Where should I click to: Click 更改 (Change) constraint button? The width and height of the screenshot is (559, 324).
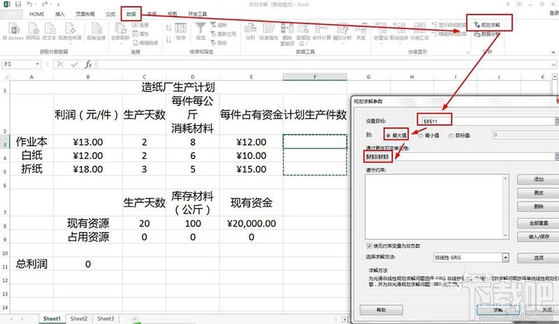tap(538, 193)
